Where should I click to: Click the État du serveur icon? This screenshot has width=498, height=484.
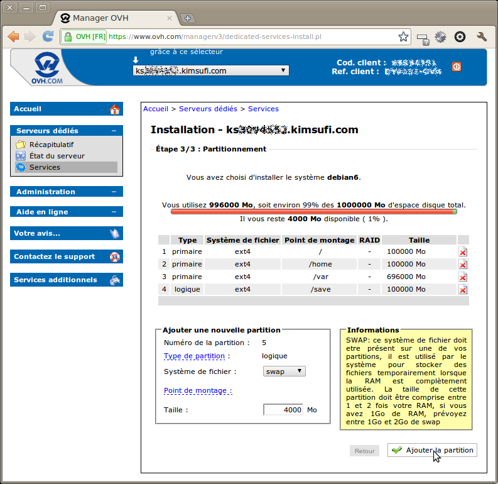(x=21, y=156)
